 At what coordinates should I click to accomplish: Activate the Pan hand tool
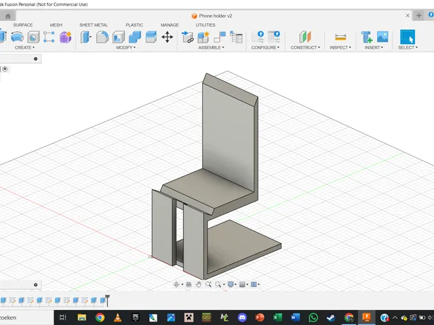point(198,284)
